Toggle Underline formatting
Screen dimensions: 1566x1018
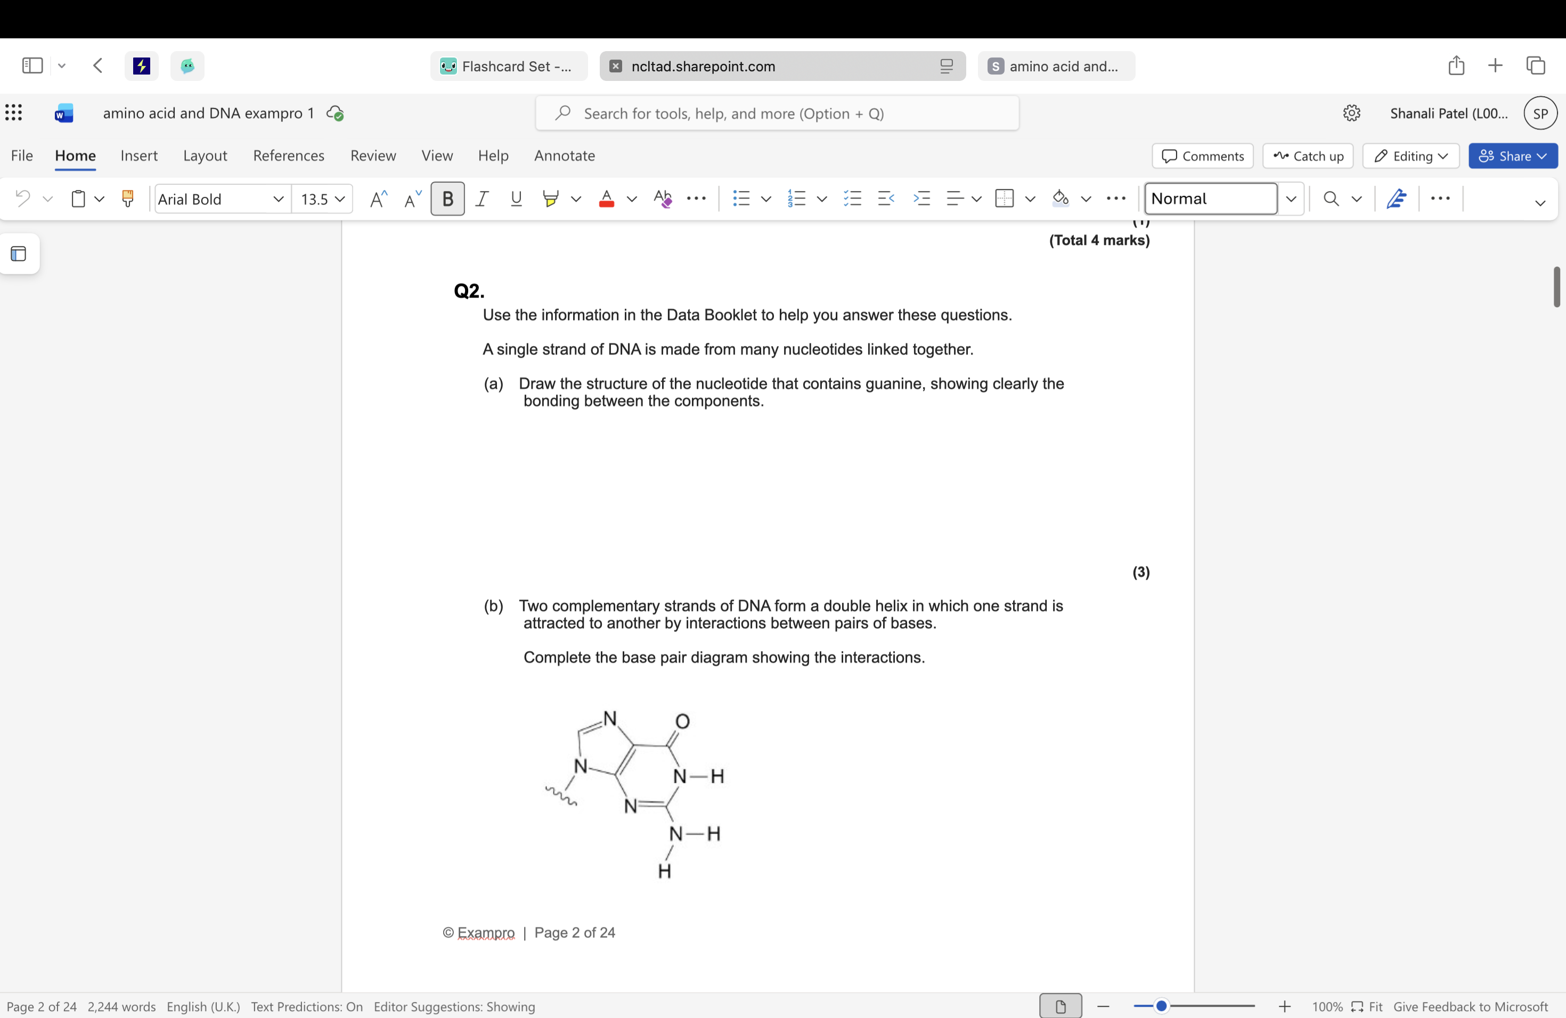point(516,198)
